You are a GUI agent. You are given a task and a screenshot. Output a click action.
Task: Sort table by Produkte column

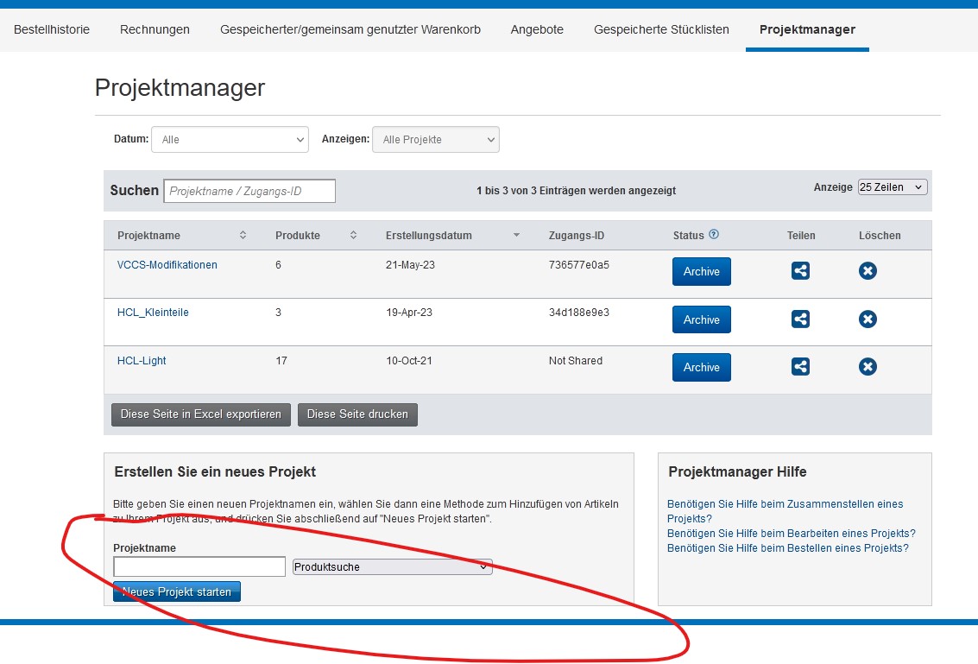pos(353,235)
